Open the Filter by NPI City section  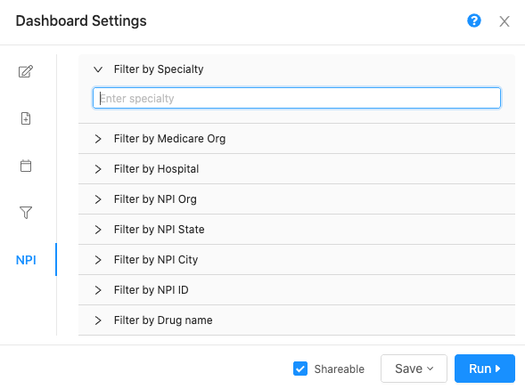pos(297,260)
